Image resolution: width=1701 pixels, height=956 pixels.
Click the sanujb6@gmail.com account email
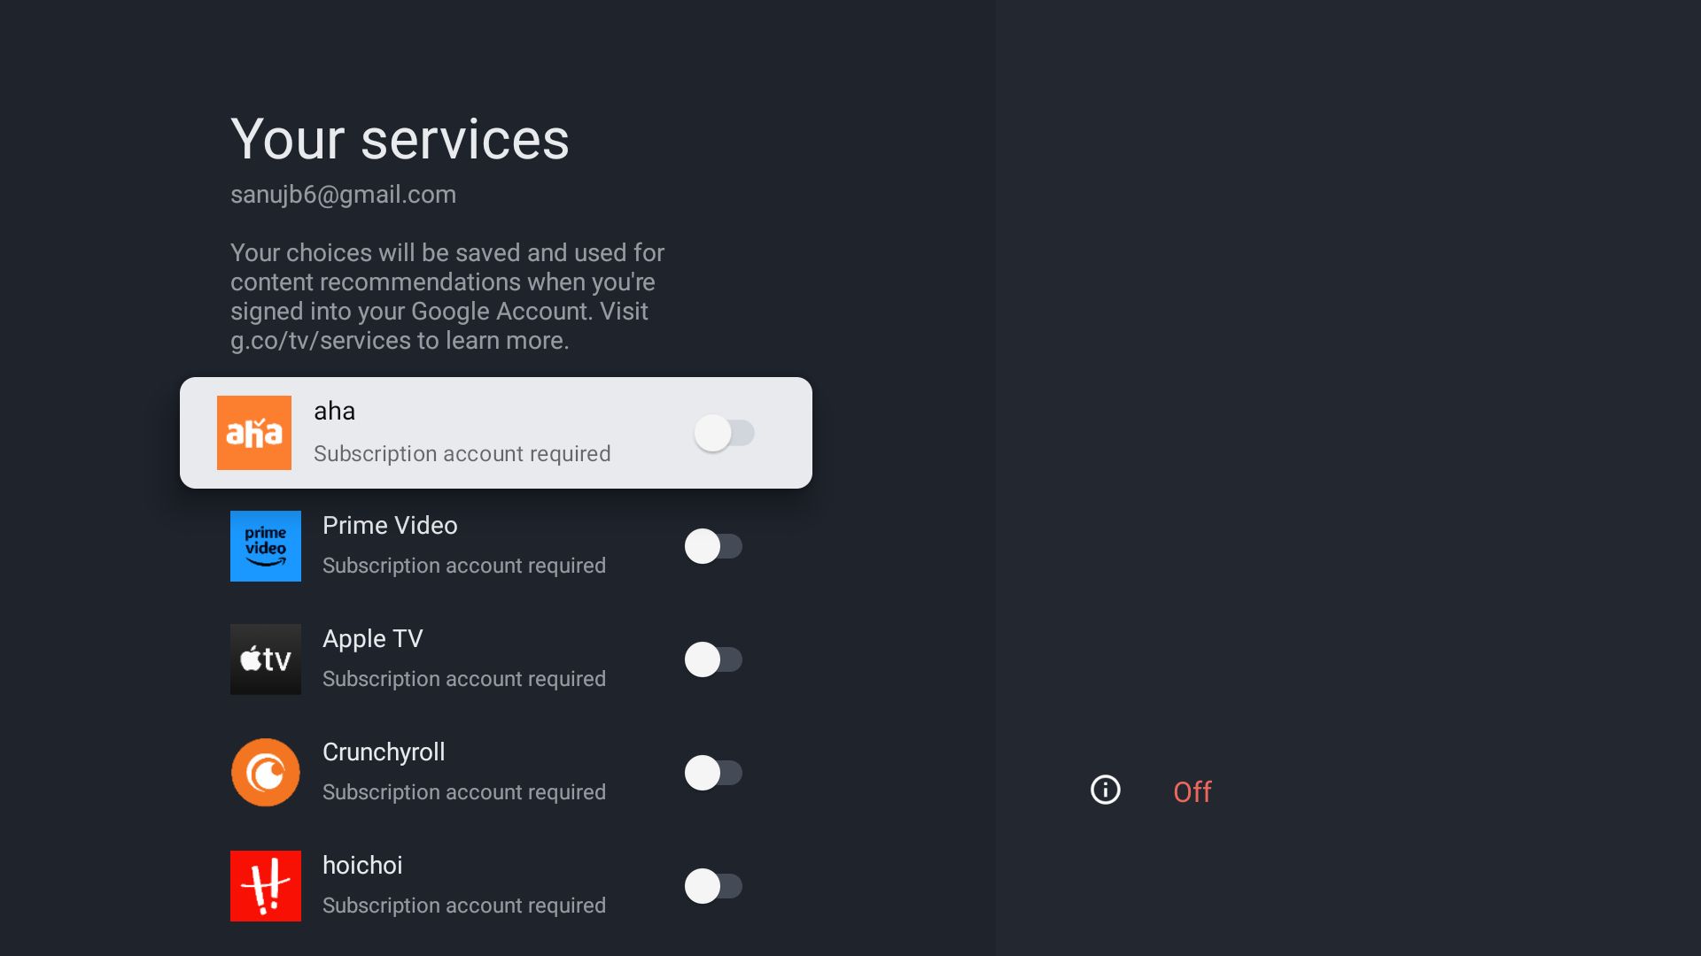click(x=343, y=195)
